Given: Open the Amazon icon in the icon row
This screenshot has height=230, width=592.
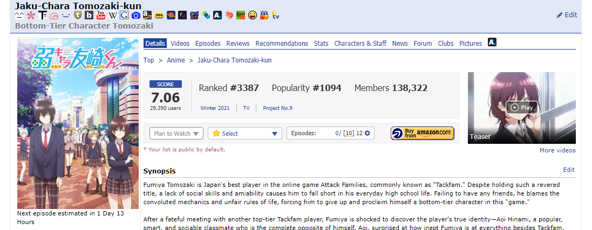Looking at the screenshot, I should click(148, 16).
